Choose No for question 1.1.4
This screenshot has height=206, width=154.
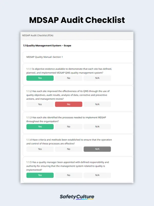69,149
